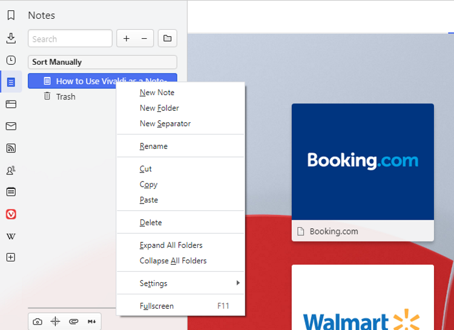Image resolution: width=454 pixels, height=330 pixels.
Task: Click the Trash bin icon
Action: coord(47,96)
